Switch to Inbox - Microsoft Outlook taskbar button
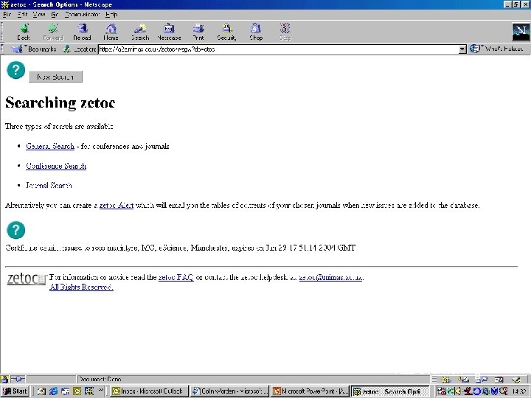The height and width of the screenshot is (398, 531). pyautogui.click(x=149, y=391)
